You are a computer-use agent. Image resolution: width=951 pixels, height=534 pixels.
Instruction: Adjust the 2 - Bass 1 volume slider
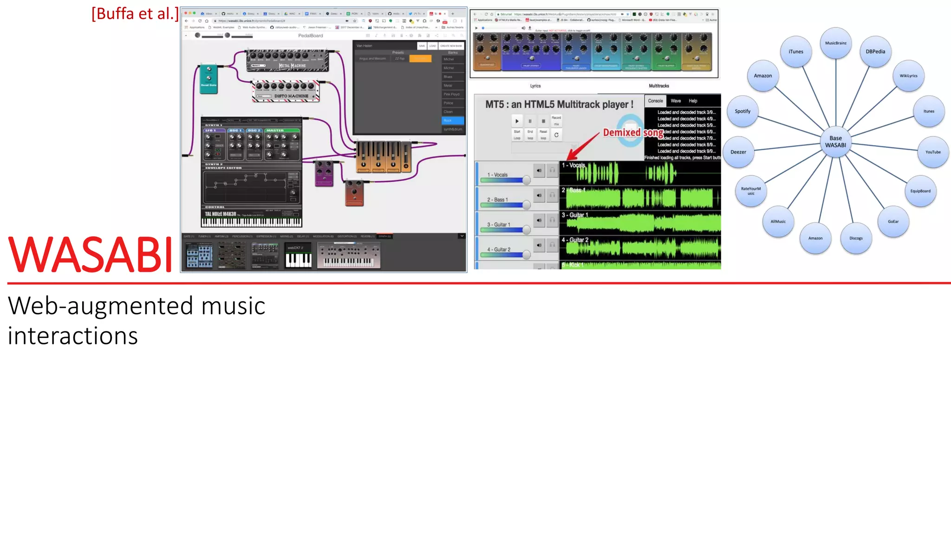click(505, 204)
